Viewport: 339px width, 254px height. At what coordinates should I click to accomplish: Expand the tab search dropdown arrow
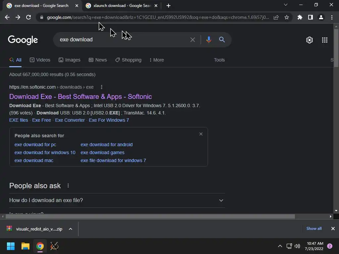pyautogui.click(x=286, y=5)
